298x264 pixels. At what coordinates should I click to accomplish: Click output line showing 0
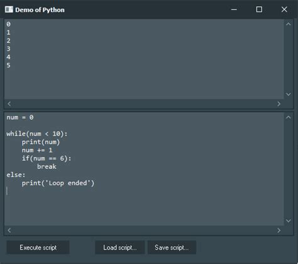point(8,24)
